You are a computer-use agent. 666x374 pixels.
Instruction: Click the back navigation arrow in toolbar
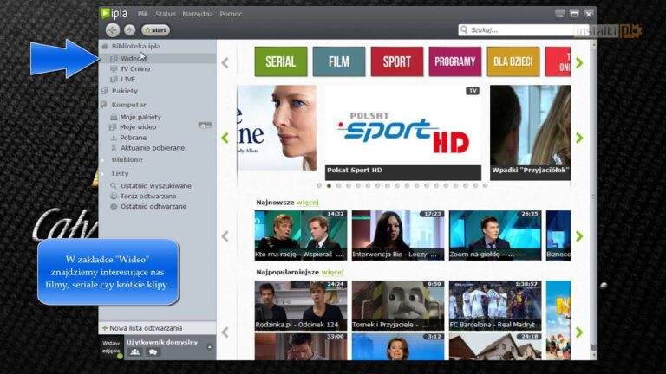coord(112,30)
